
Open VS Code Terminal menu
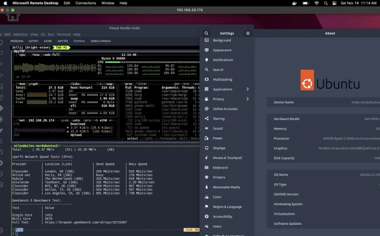(x=64, y=35)
